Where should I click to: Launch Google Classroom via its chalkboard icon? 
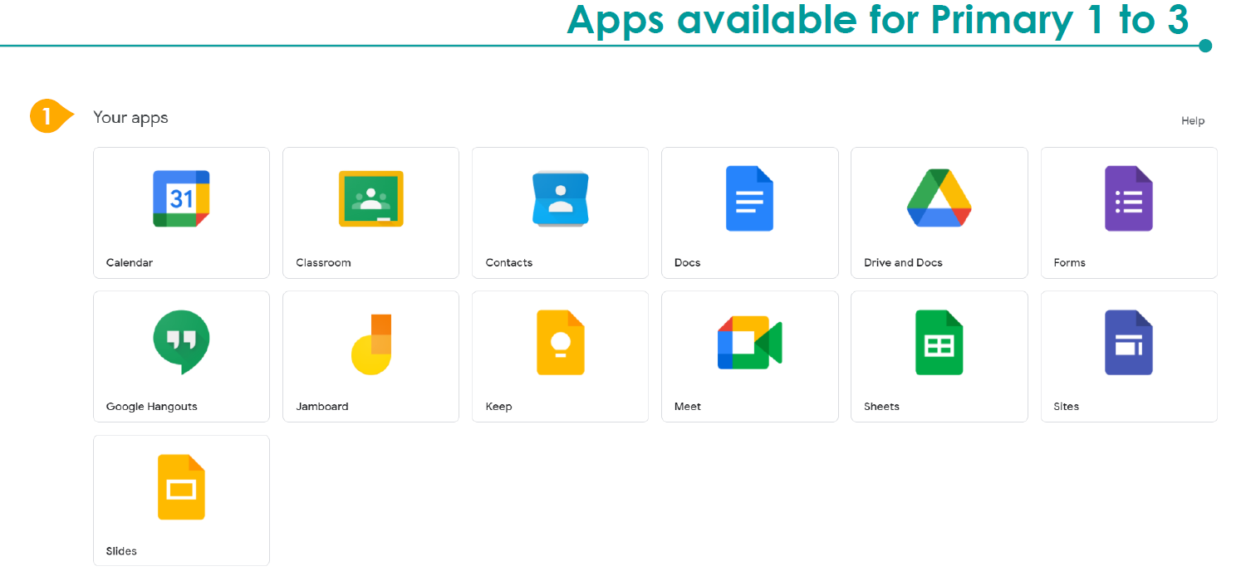(370, 199)
